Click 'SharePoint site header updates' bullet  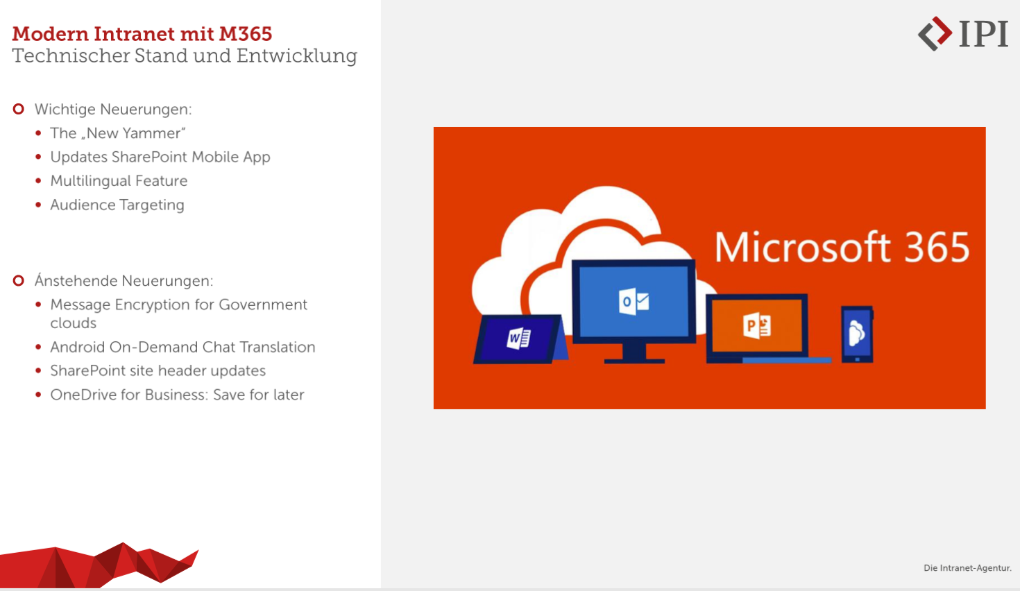coord(158,370)
